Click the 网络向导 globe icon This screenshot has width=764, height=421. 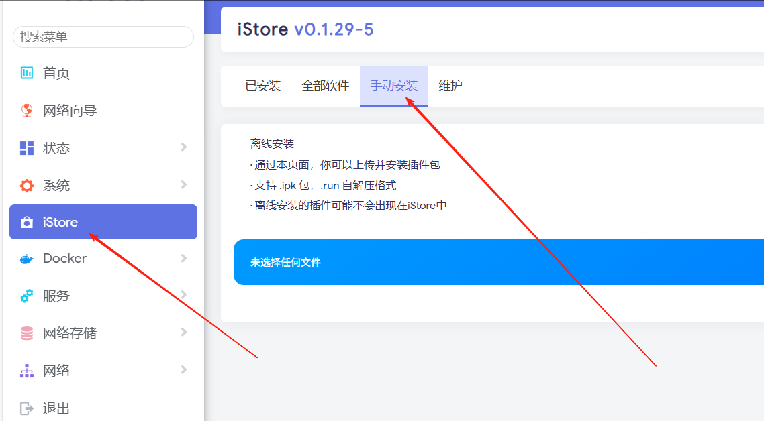point(27,111)
